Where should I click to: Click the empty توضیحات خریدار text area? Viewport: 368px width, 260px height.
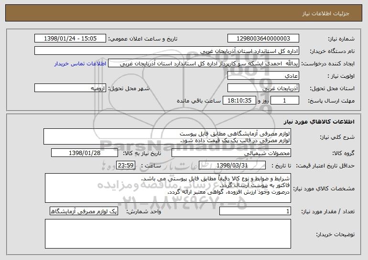click(x=168, y=234)
